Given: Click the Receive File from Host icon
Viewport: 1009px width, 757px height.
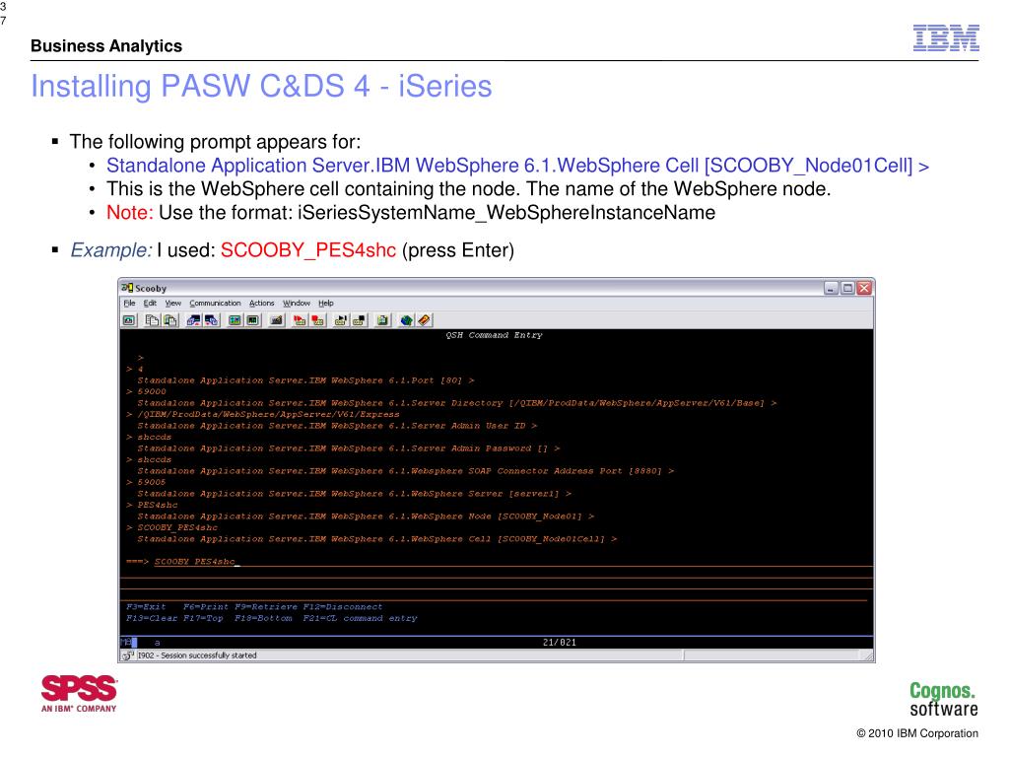Looking at the screenshot, I should click(211, 320).
